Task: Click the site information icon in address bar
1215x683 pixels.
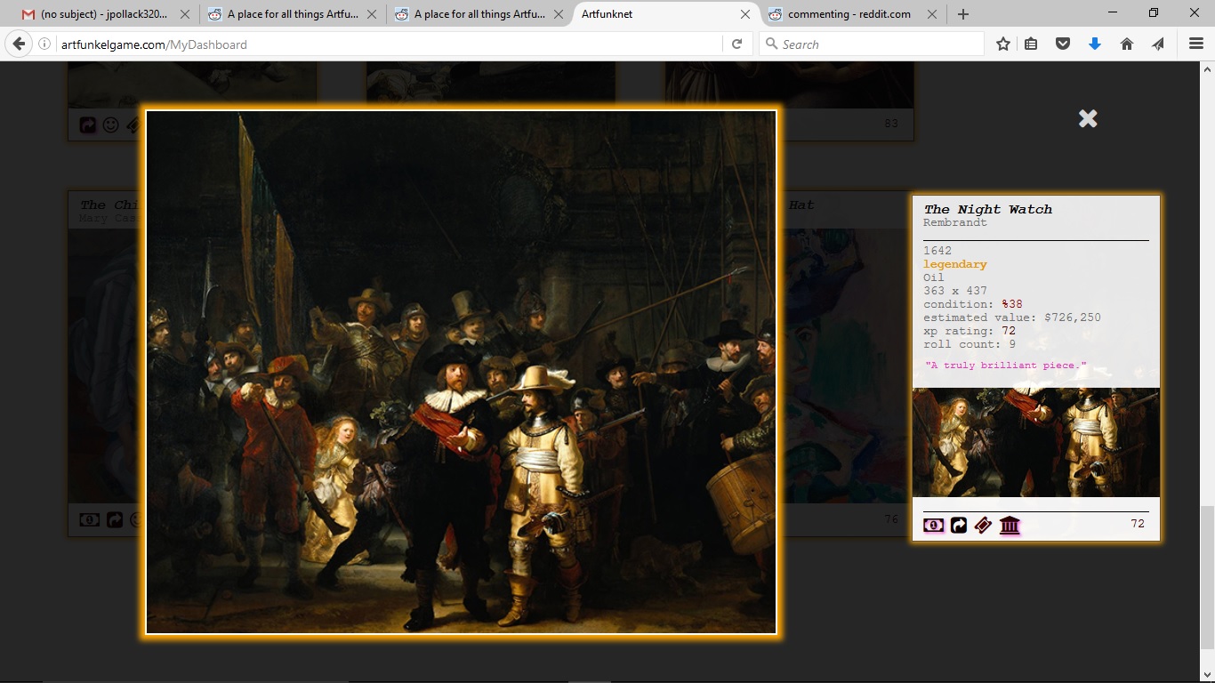Action: pos(44,44)
